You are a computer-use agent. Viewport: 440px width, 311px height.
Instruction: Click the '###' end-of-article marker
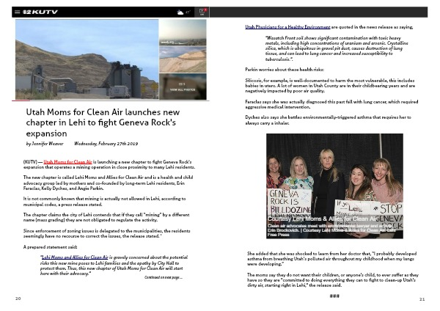pyautogui.click(x=334, y=296)
